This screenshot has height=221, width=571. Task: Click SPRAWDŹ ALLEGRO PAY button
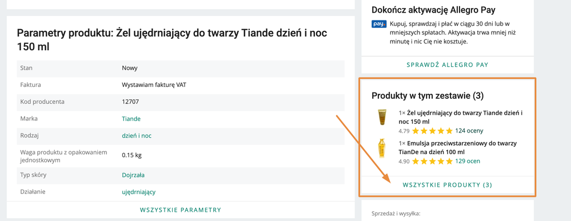pyautogui.click(x=447, y=65)
